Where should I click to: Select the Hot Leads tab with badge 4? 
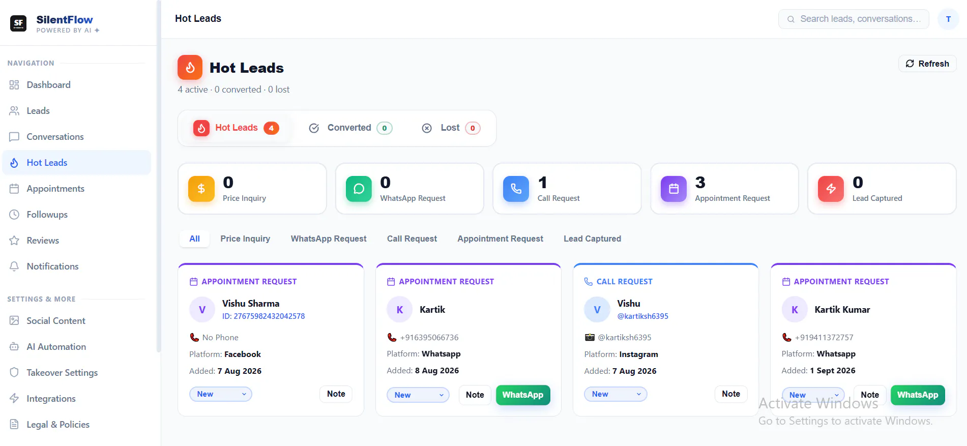point(237,128)
